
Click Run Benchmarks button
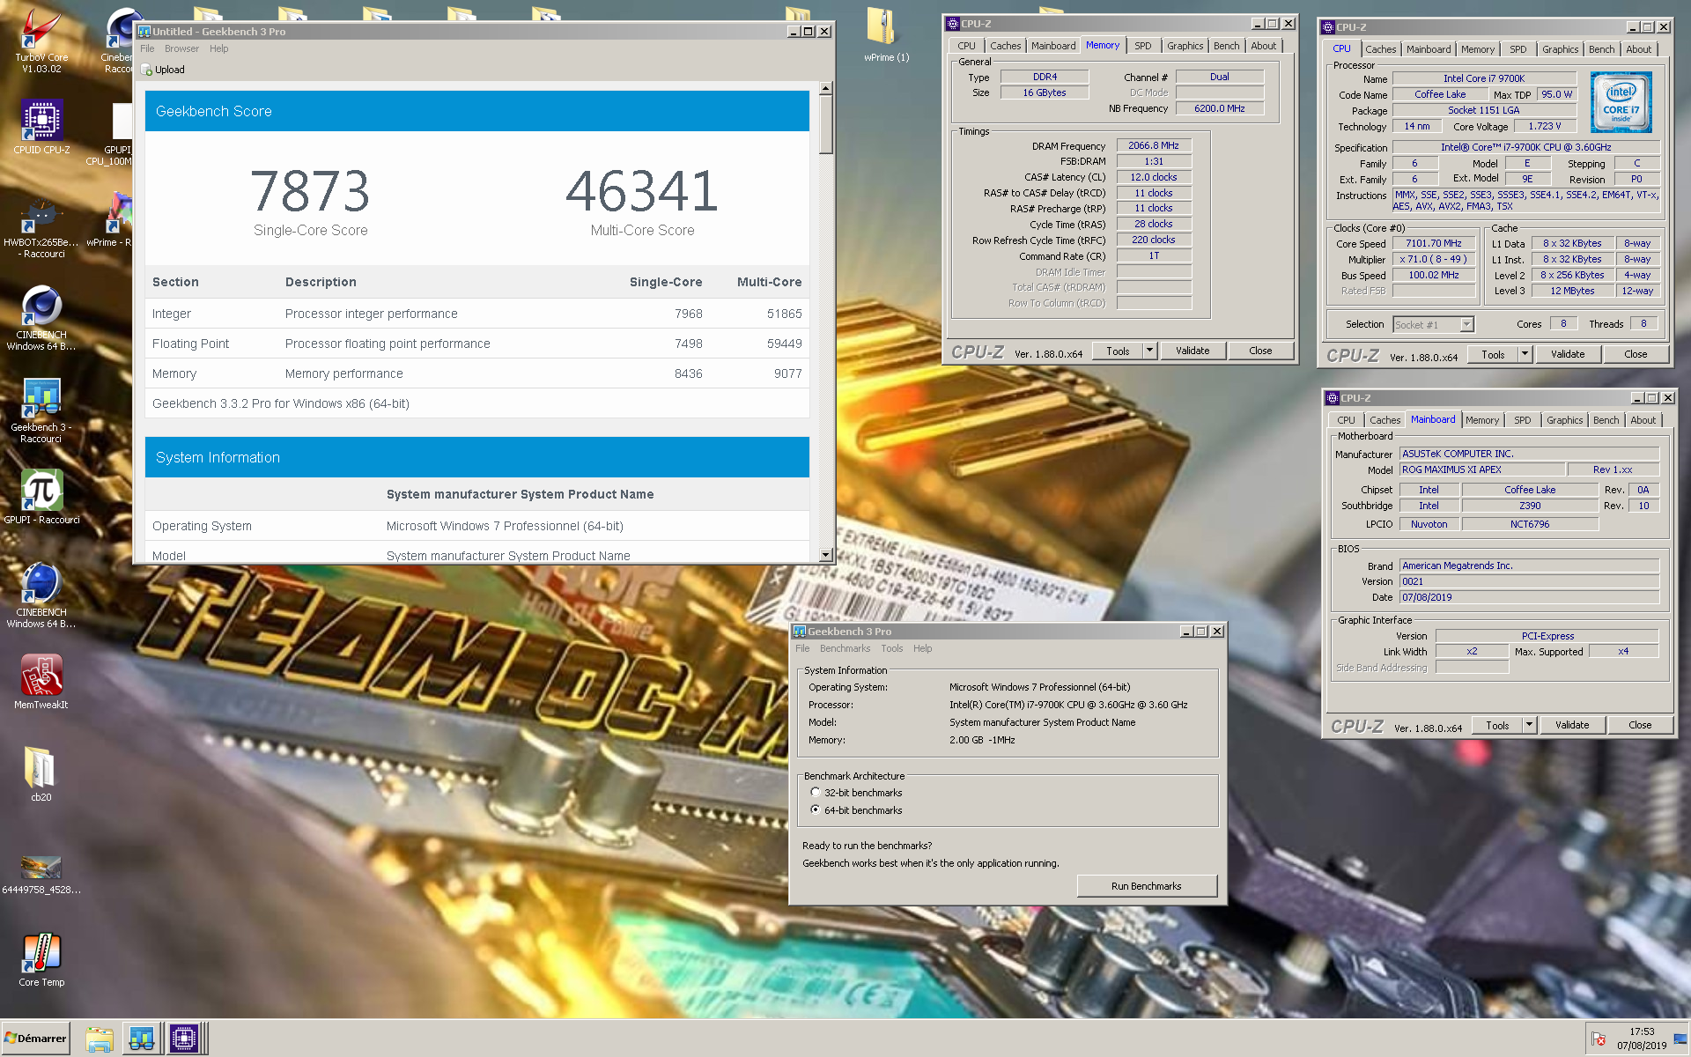click(1146, 886)
